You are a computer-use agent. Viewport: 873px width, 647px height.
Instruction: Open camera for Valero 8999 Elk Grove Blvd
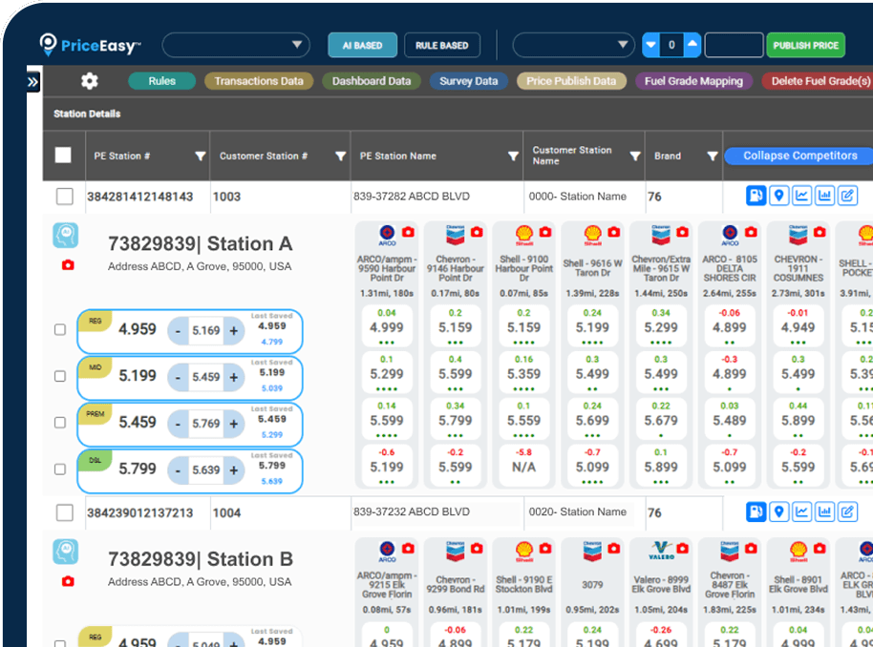tap(682, 549)
